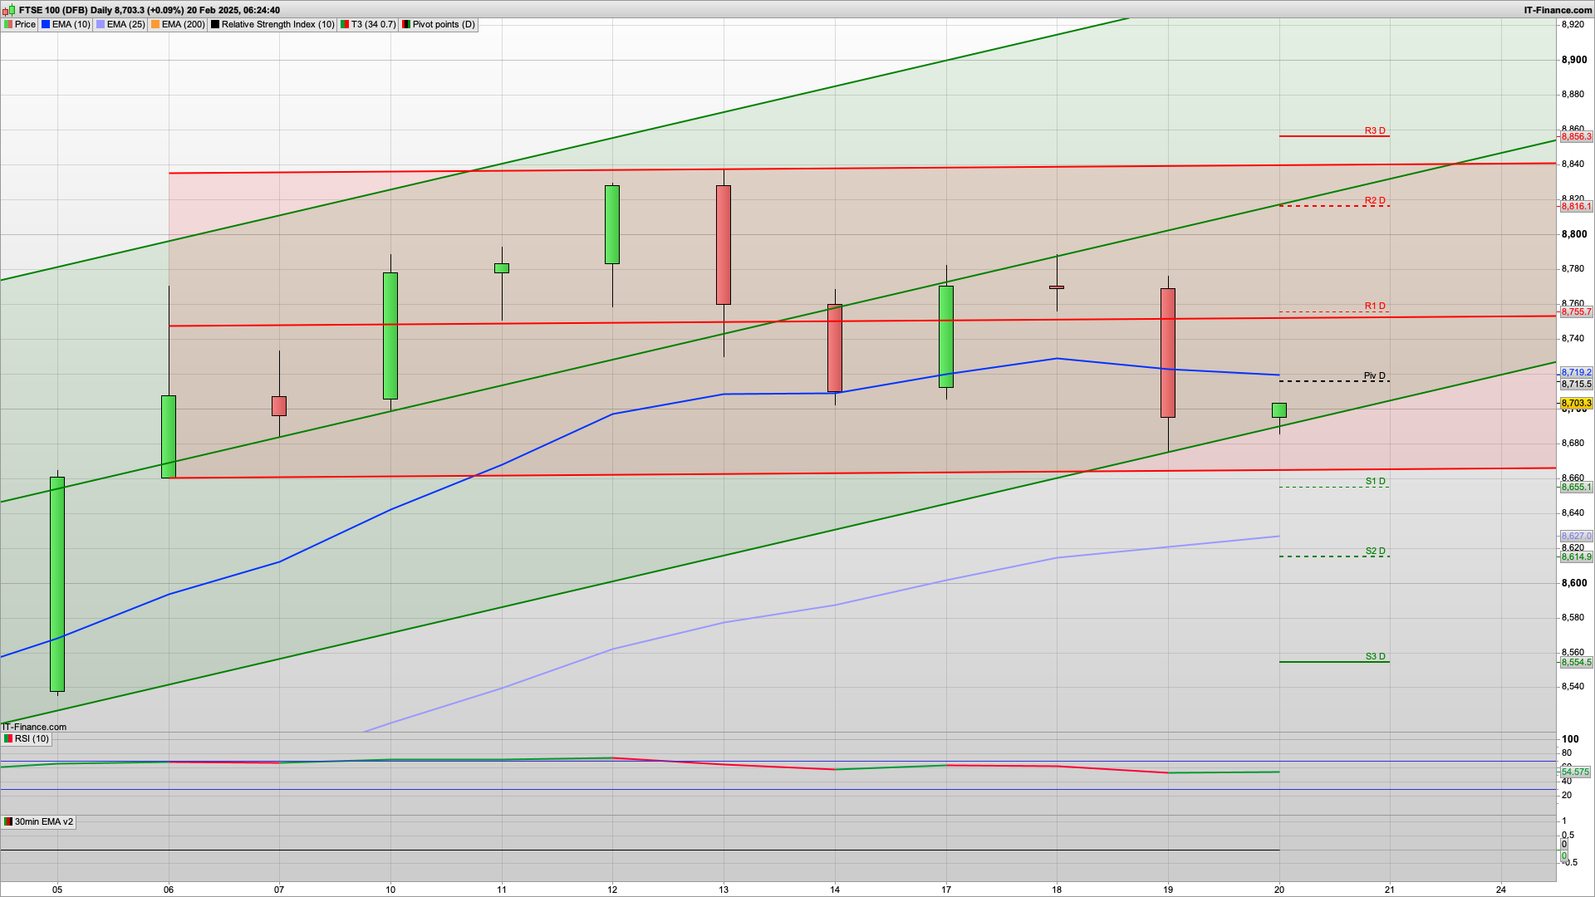Select the green candle on 12
Viewport: 1595px width, 897px height.
[612, 224]
